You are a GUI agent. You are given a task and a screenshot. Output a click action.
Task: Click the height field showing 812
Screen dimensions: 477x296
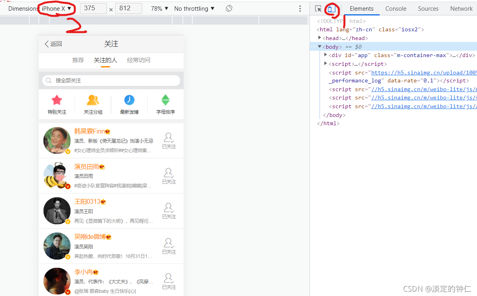coord(129,8)
